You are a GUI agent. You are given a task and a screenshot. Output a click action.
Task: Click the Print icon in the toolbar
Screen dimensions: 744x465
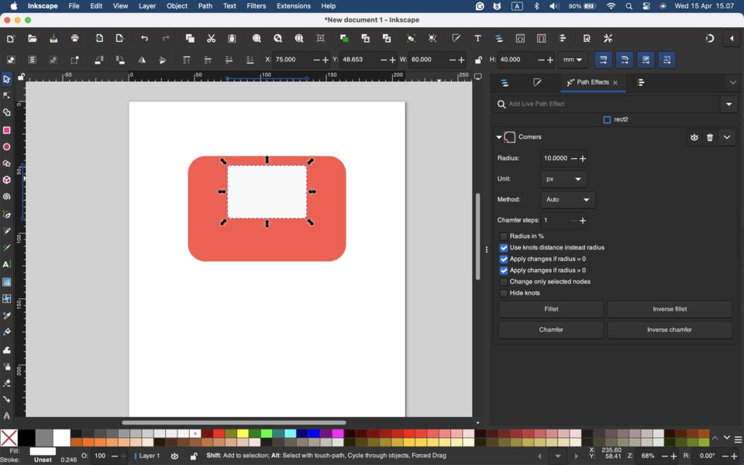click(75, 39)
